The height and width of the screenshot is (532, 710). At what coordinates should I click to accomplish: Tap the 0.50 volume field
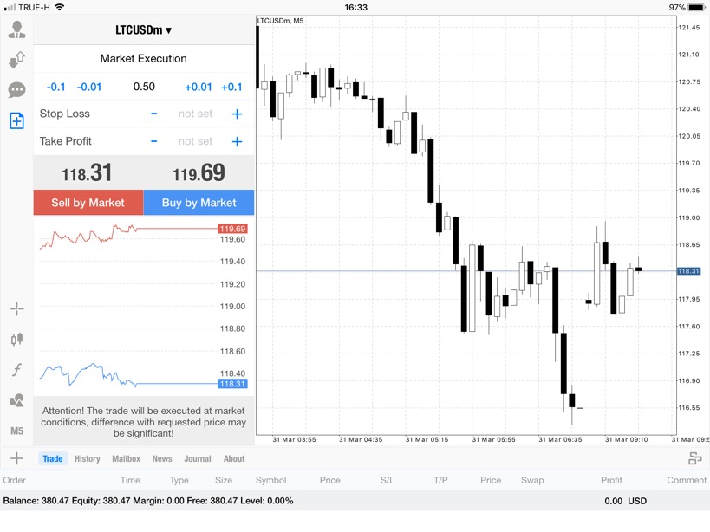(x=144, y=87)
